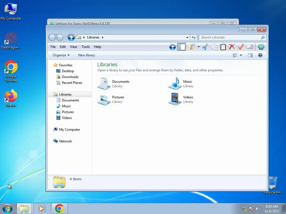
Task: Click the blue Up arrow beside address bar
Action: (71, 38)
